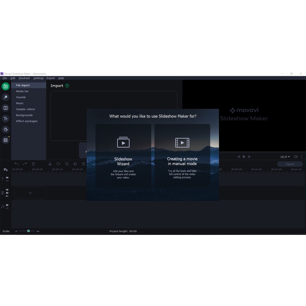Open the Add track menu icon
The width and height of the screenshot is (306, 306).
click(x=5, y=169)
